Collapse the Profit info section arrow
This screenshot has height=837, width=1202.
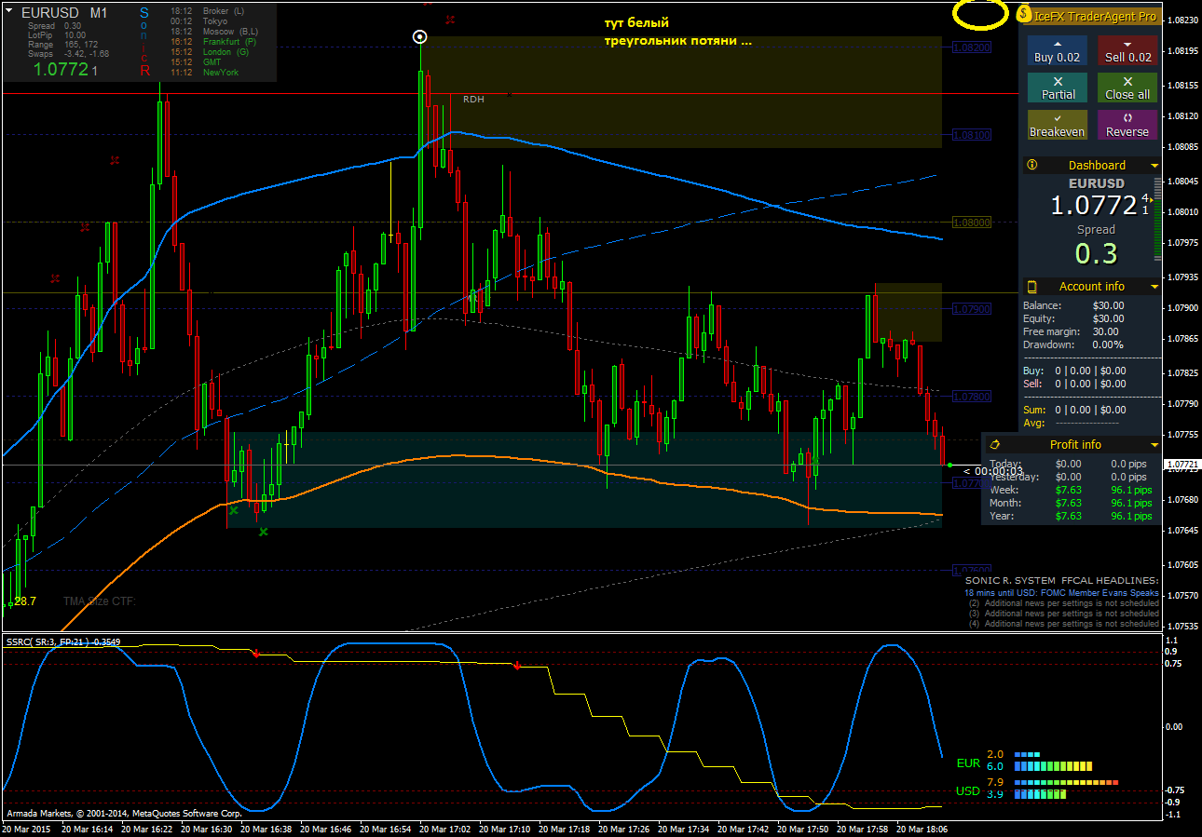click(x=1154, y=445)
